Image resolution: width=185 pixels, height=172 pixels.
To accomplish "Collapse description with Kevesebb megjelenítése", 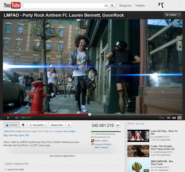I will click(x=62, y=156).
